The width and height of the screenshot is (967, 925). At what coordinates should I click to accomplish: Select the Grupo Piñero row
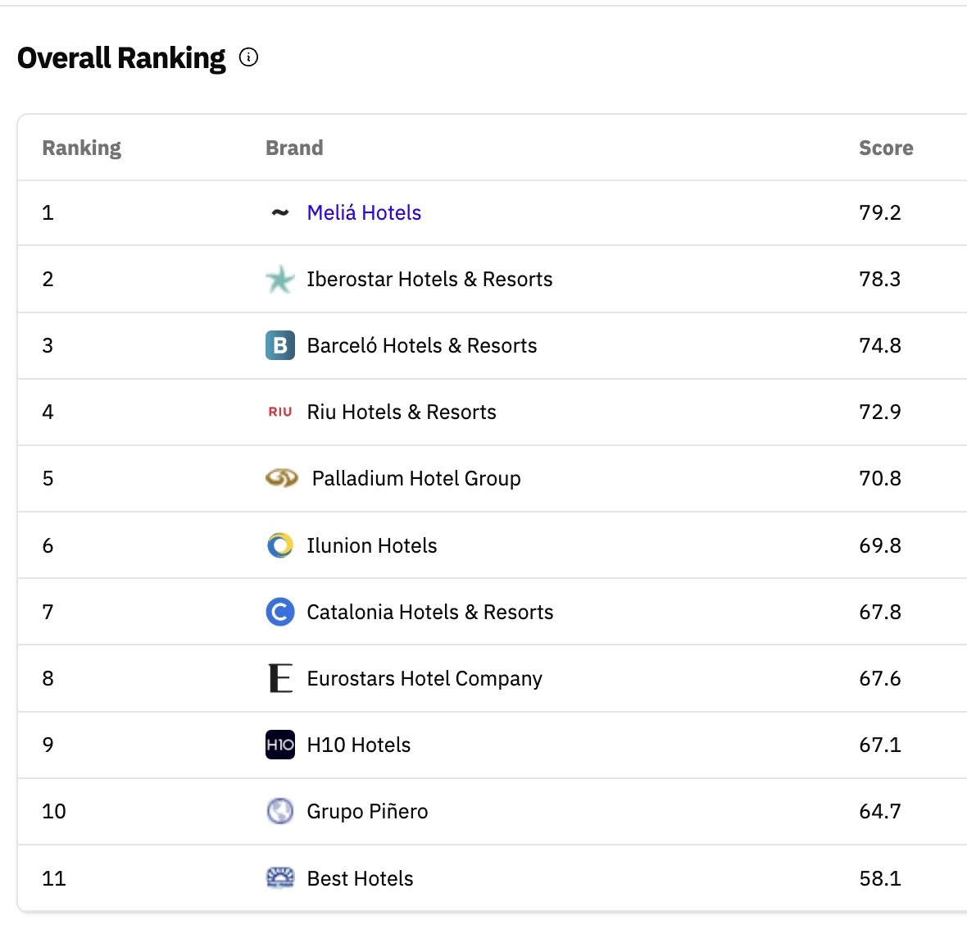click(x=366, y=811)
